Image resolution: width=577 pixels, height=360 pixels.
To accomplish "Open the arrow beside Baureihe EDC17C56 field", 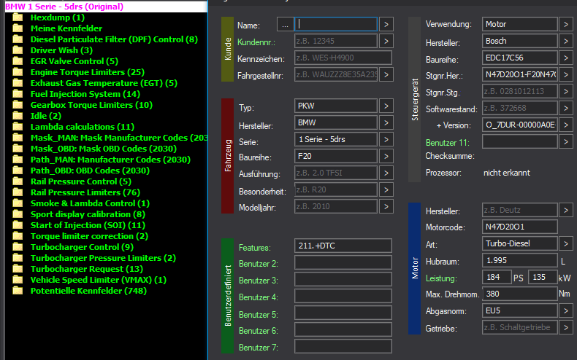I will (566, 58).
